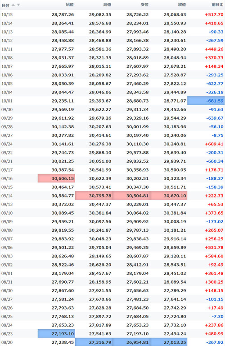Select the 09/27 high value 30,414.61
The width and height of the screenshot is (225, 346).
100,135
